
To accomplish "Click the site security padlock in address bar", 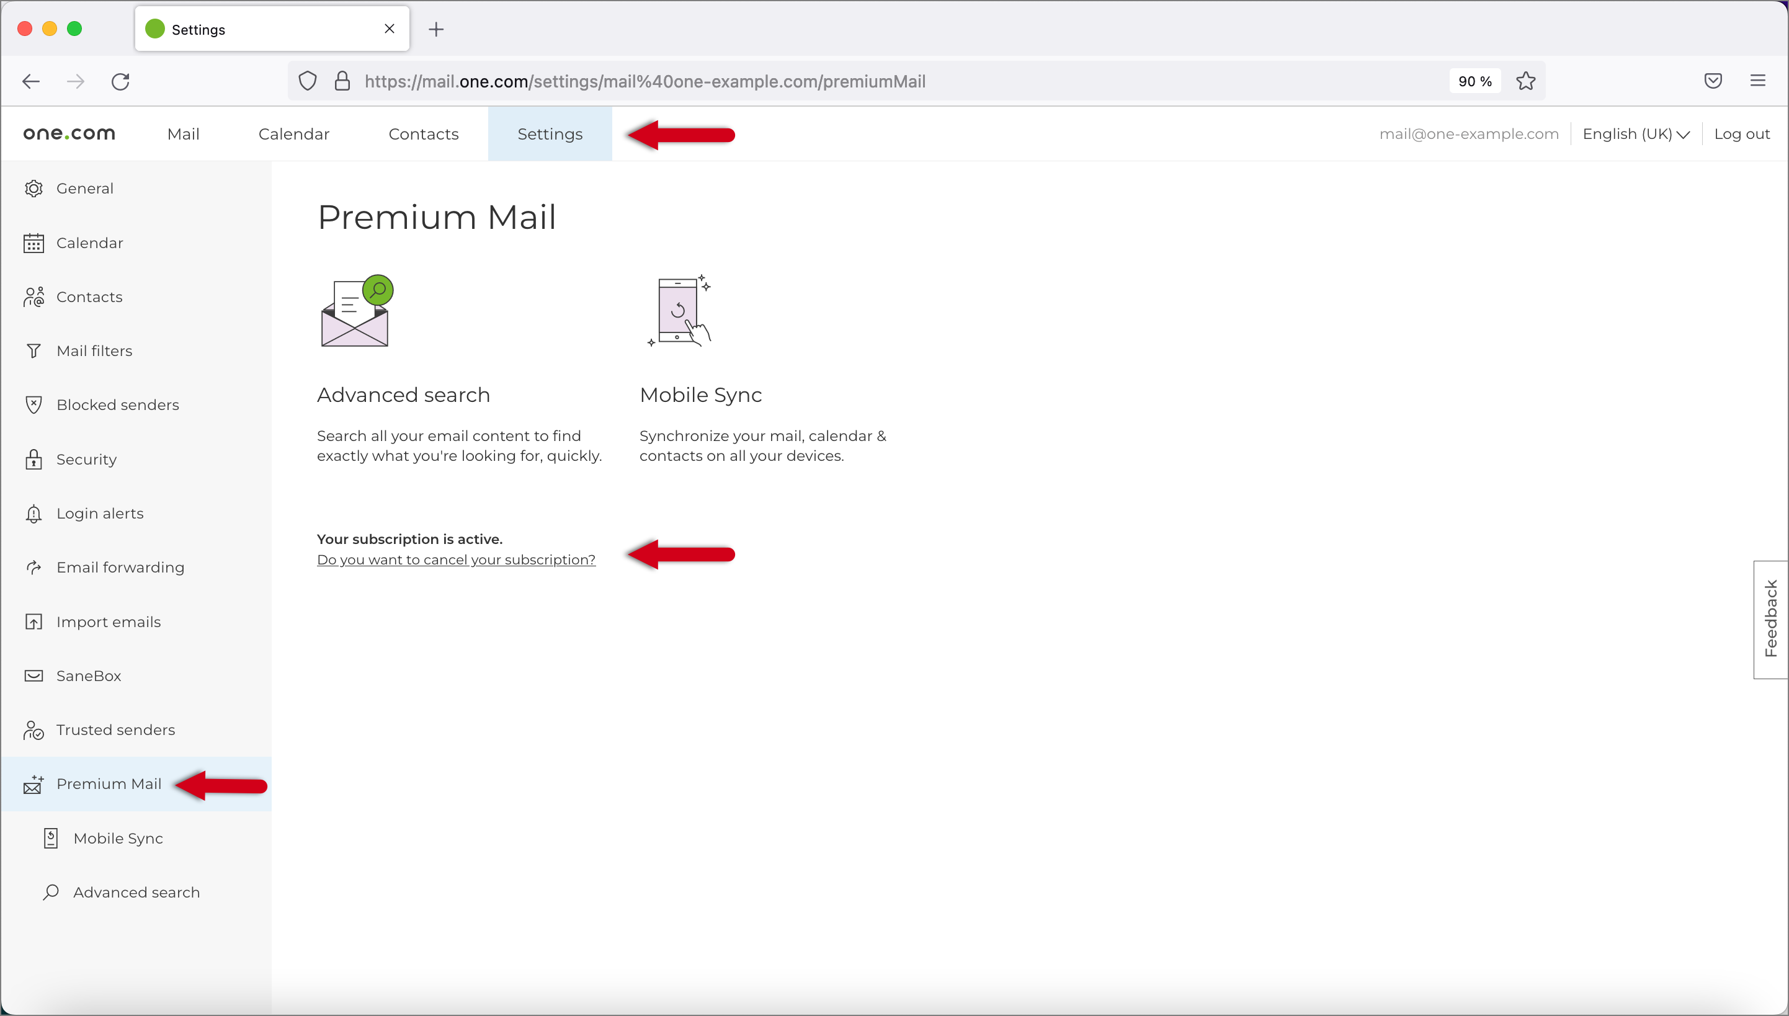I will tap(342, 82).
